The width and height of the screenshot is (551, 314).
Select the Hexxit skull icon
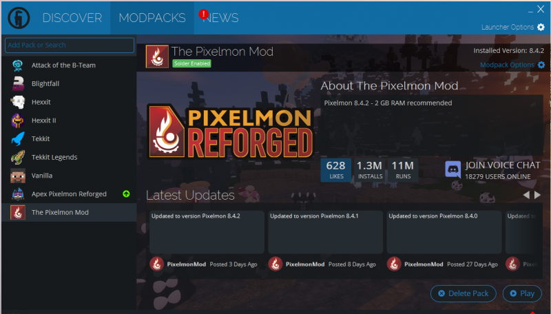click(x=18, y=102)
